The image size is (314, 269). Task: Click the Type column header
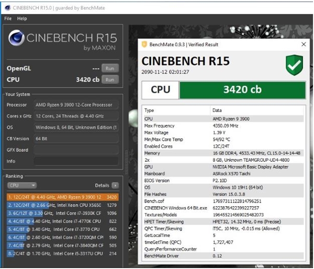[x=150, y=110]
